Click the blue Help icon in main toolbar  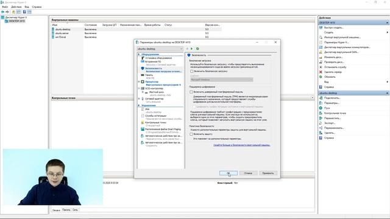click(x=24, y=12)
